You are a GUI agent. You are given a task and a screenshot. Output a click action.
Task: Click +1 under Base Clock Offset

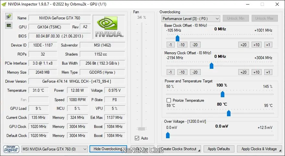pos(268,45)
